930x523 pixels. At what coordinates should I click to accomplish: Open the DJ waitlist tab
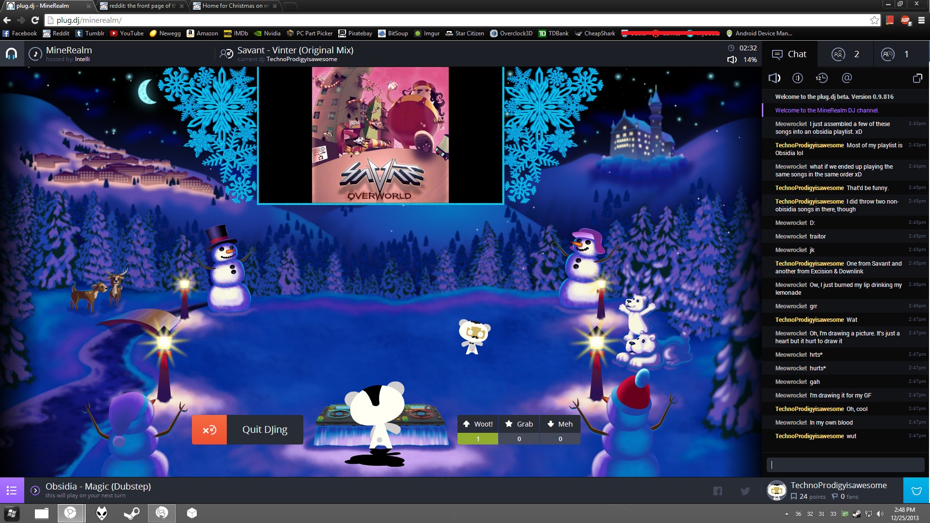(x=895, y=54)
